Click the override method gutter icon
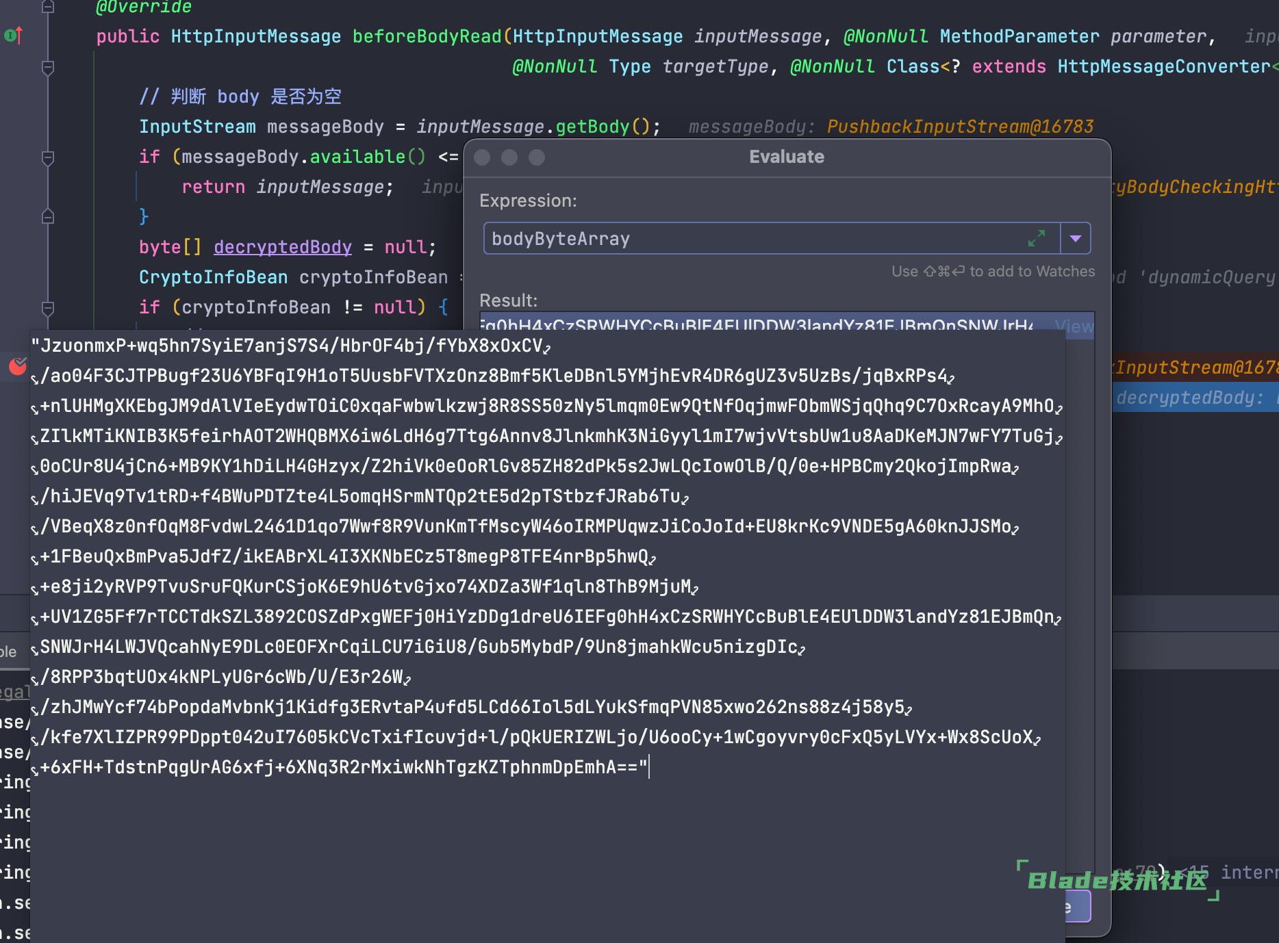 14,35
